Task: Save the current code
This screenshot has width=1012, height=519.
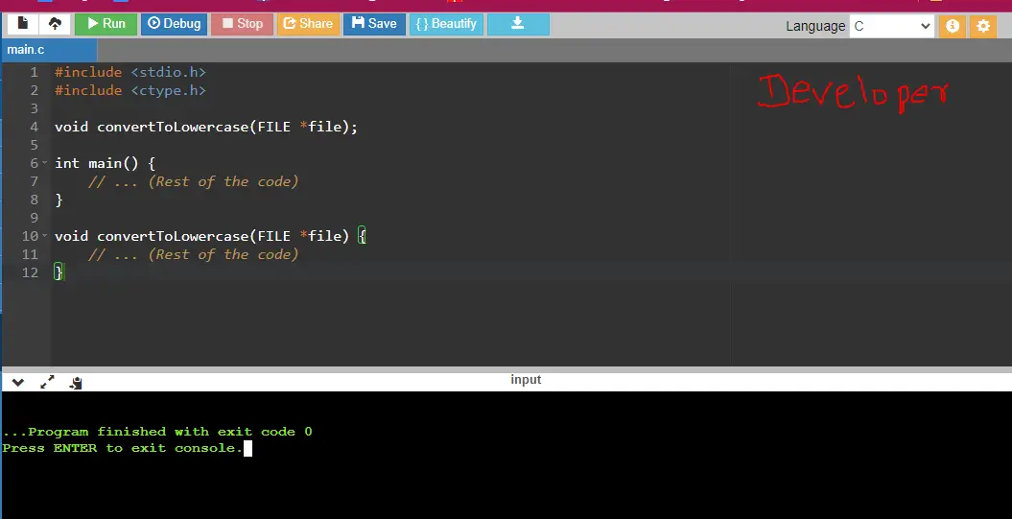Action: [x=374, y=24]
